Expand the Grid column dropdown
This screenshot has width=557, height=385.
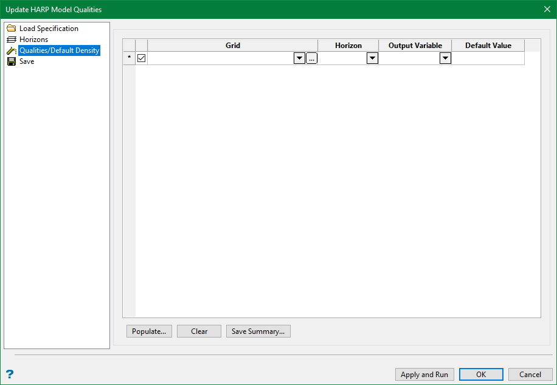pyautogui.click(x=299, y=58)
